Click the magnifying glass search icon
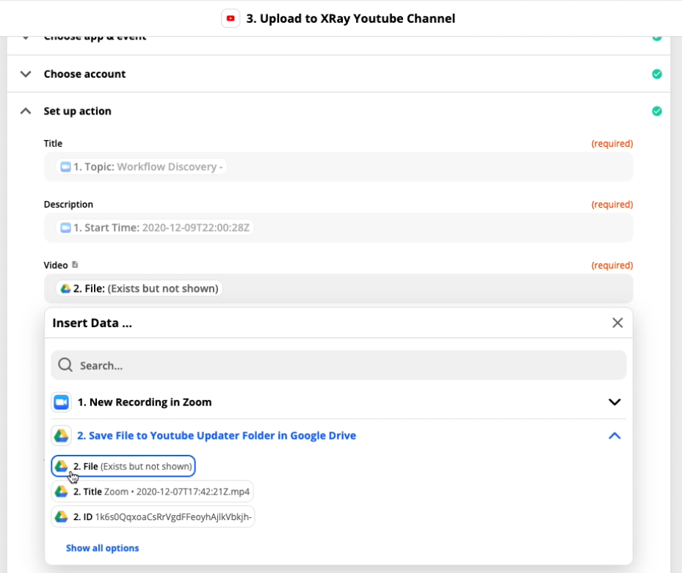The image size is (682, 573). [x=65, y=365]
